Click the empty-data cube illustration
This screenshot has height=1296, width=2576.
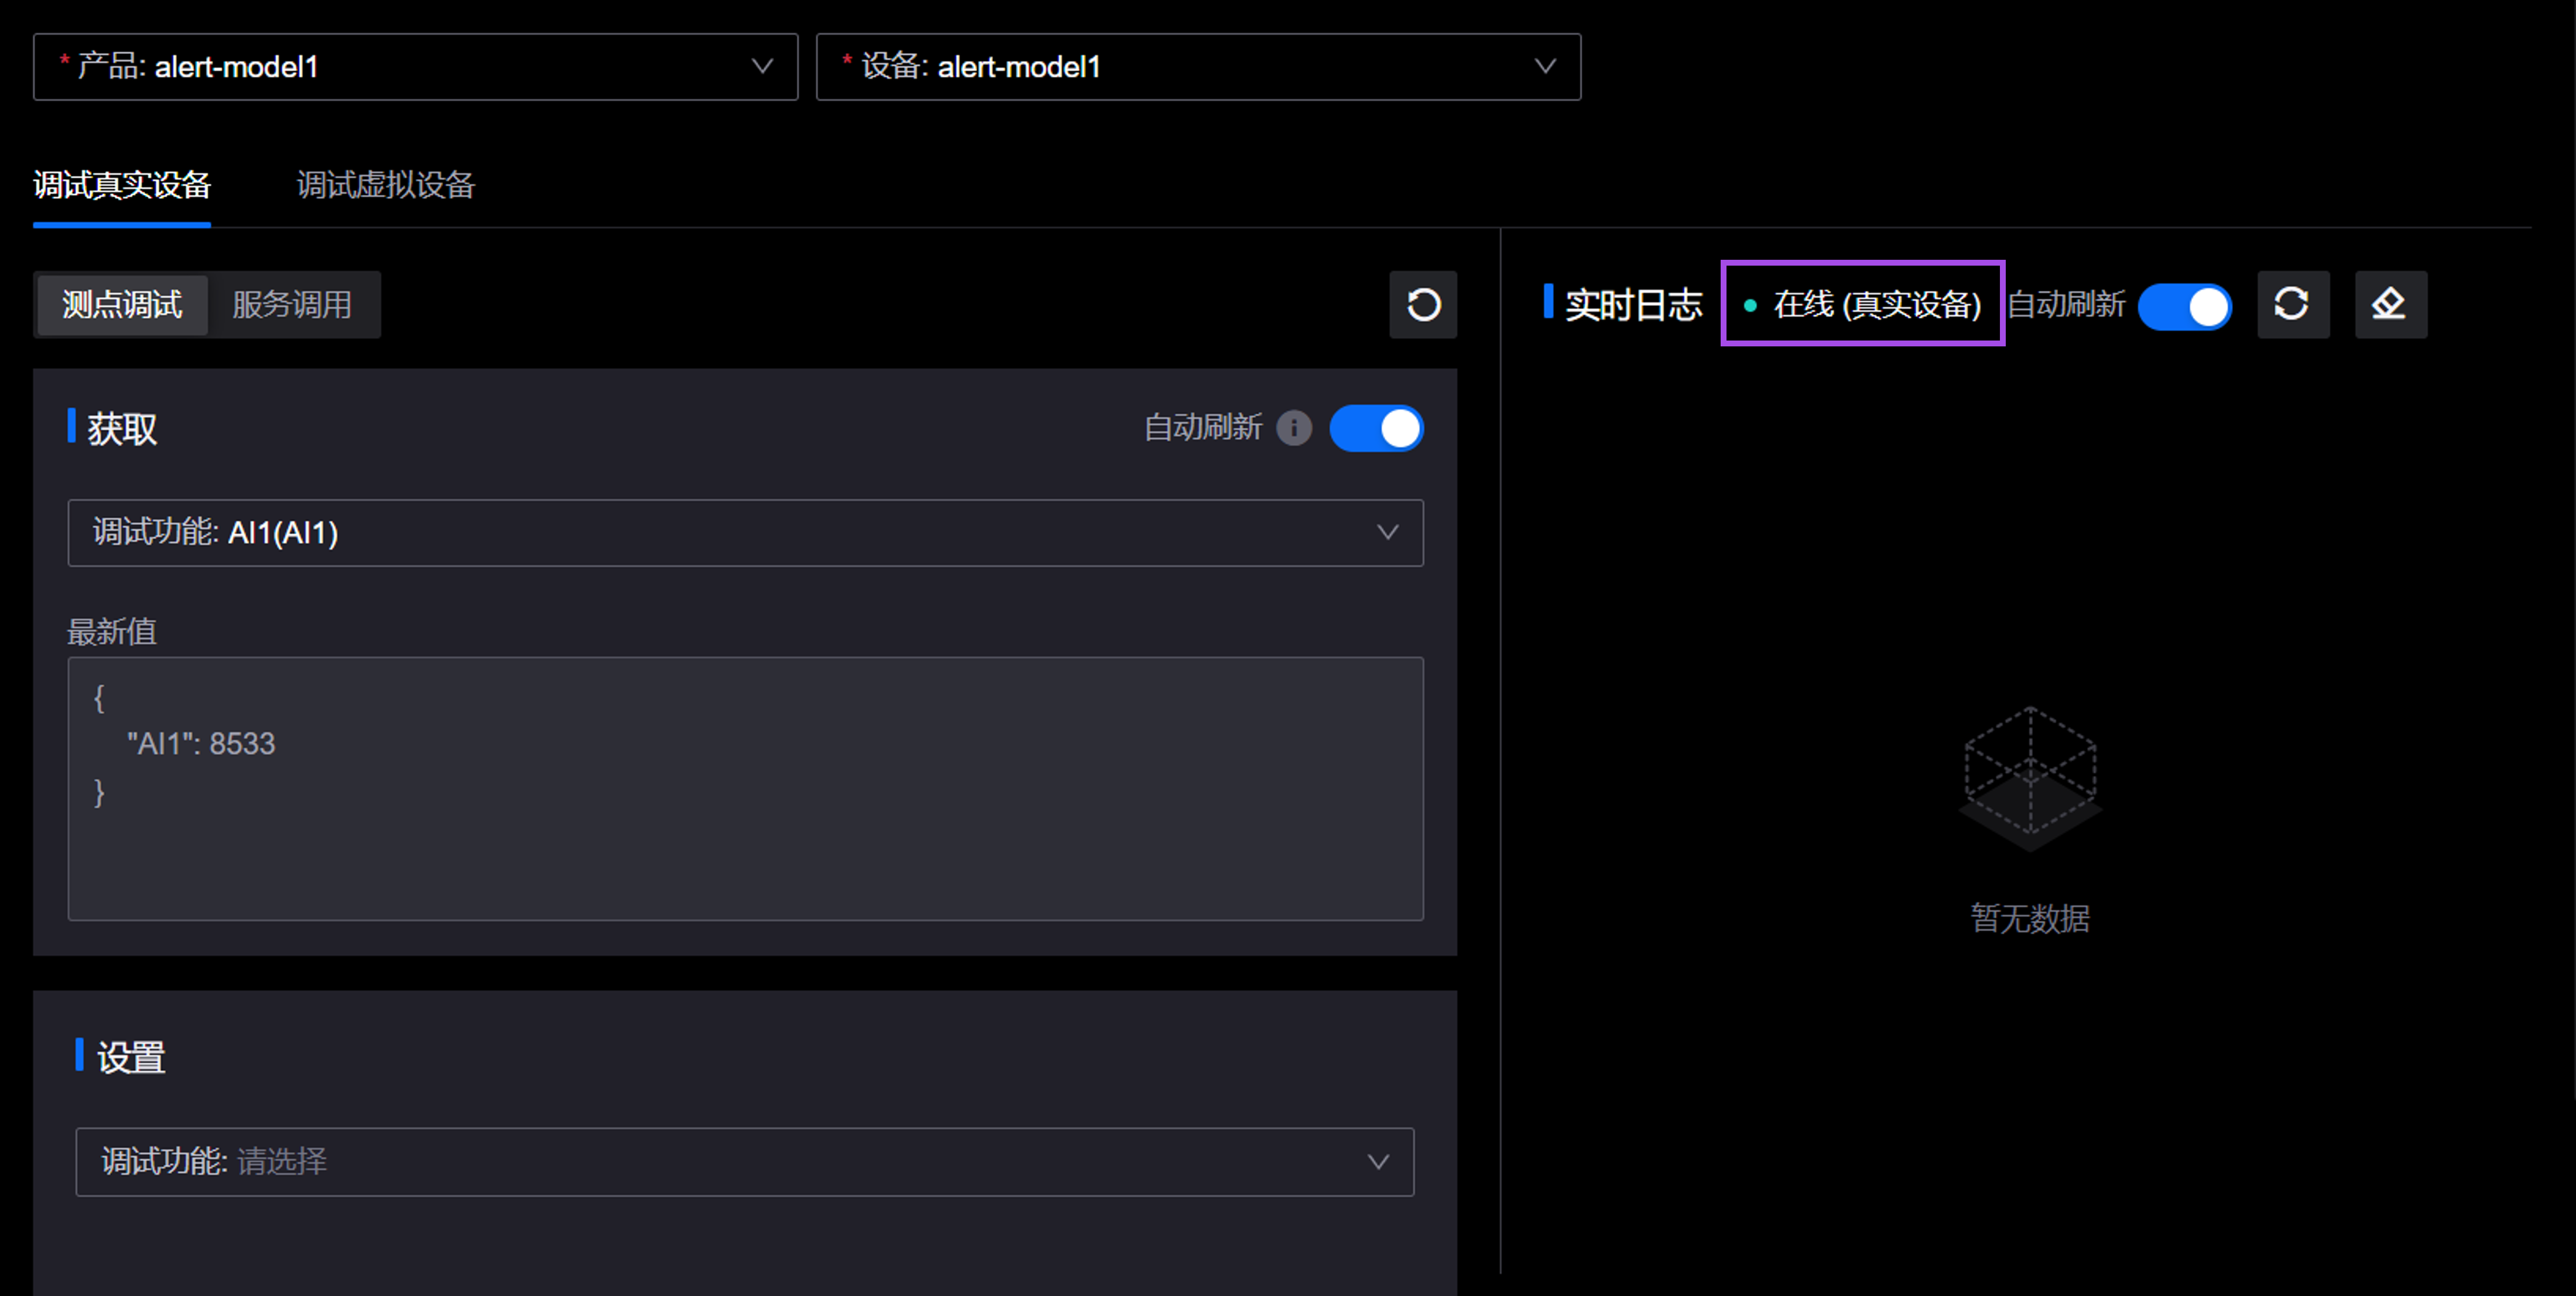click(x=2030, y=778)
